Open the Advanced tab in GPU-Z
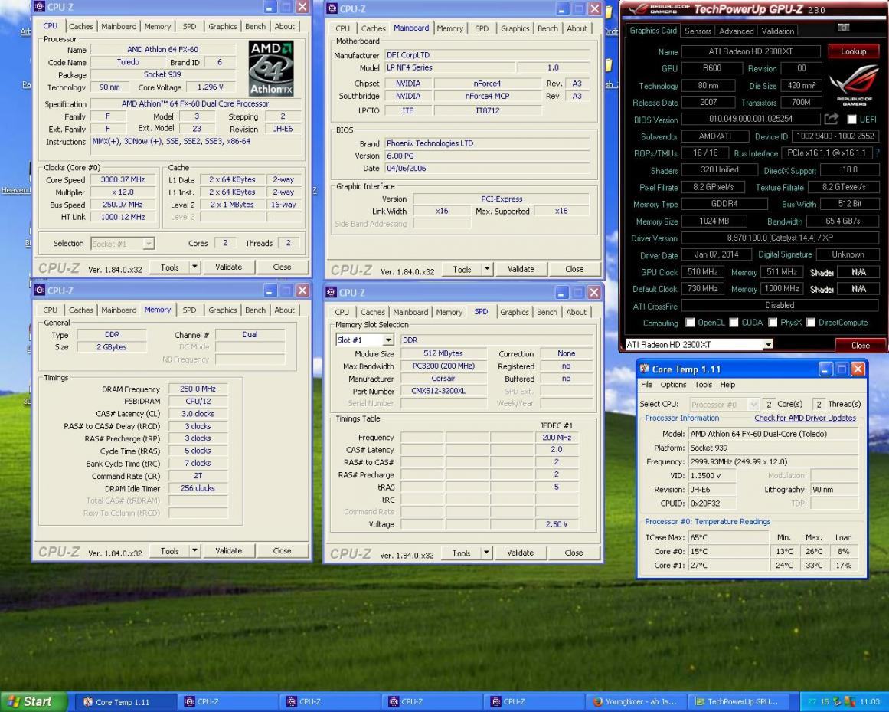 tap(737, 31)
